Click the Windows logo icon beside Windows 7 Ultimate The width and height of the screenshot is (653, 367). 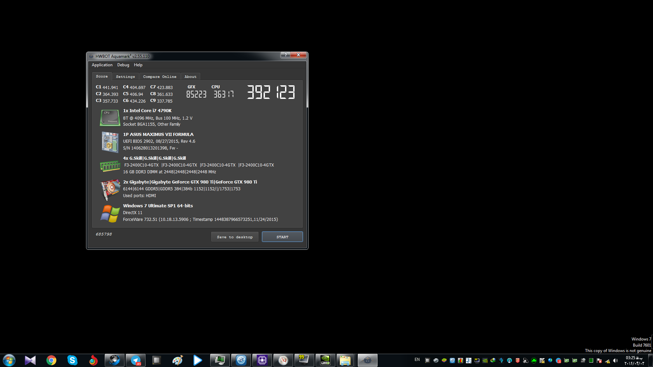(x=110, y=213)
